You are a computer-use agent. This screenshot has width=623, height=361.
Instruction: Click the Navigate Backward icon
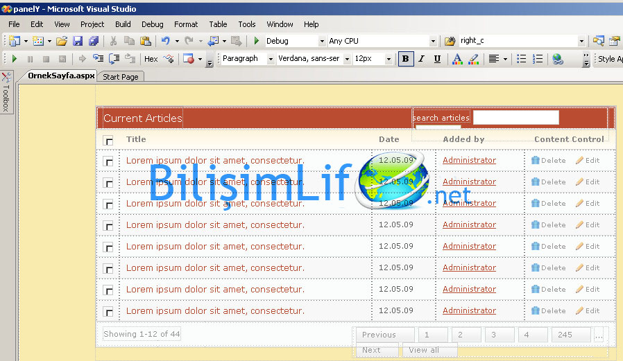214,41
